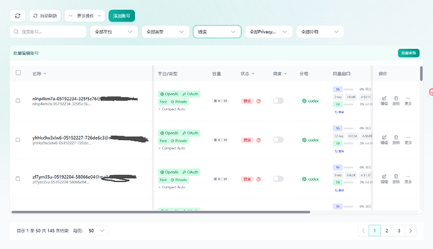Image resolution: width=433 pixels, height=249 pixels.
Task: Click the Private badge in nlnp4km7a row
Action: (179, 101)
